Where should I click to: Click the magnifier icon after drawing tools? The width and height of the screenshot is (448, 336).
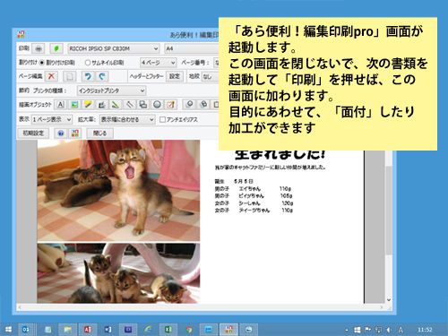(x=189, y=105)
